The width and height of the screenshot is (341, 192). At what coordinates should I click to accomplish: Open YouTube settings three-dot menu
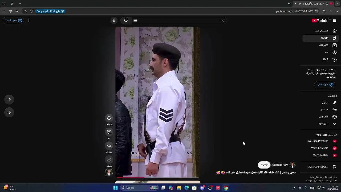[x=29, y=21]
